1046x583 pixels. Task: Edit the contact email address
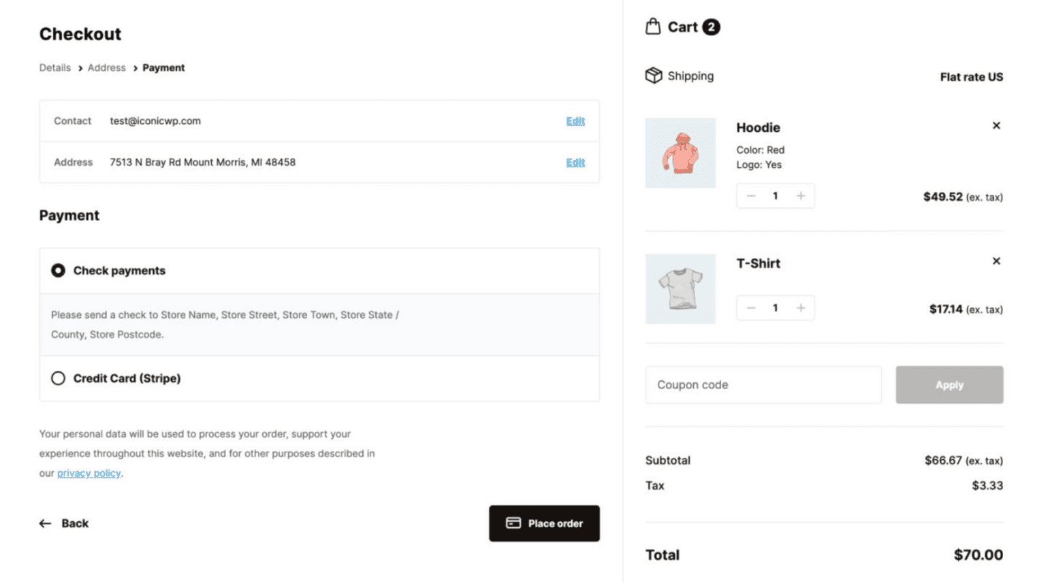coord(575,120)
